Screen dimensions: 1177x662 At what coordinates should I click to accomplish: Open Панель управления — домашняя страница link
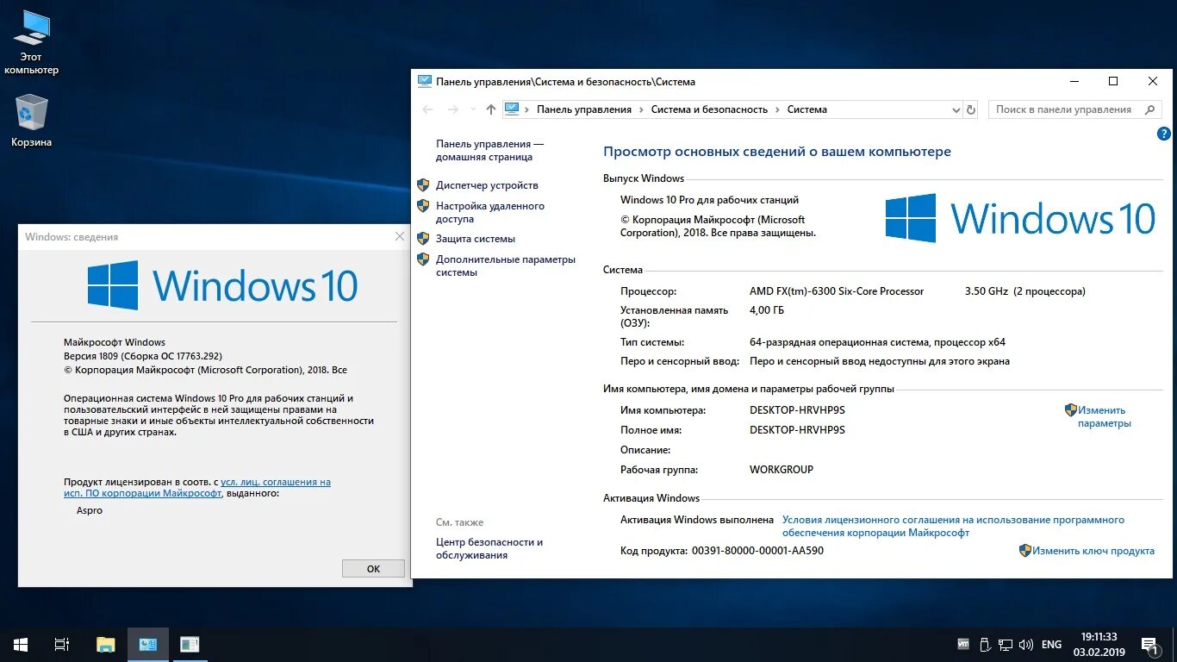[489, 150]
